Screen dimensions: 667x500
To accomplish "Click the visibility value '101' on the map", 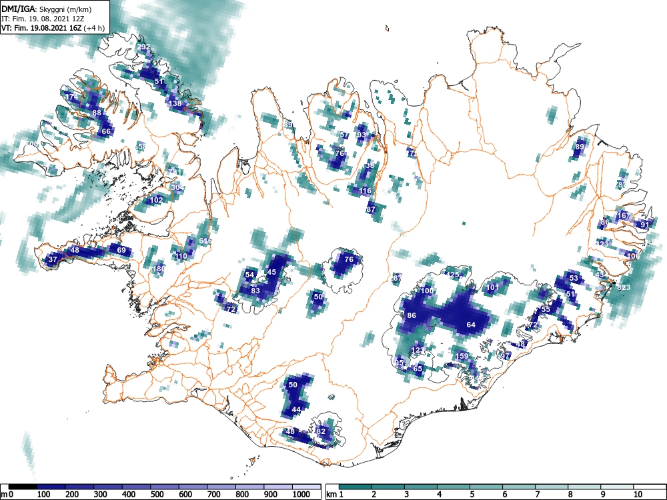I will (492, 287).
